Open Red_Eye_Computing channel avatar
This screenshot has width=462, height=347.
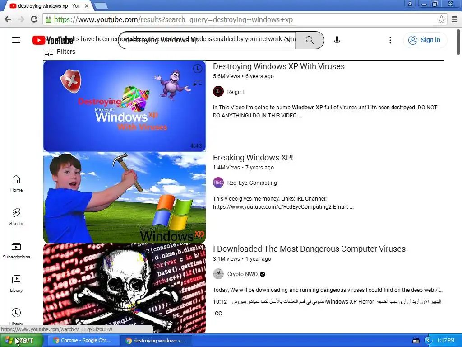click(218, 183)
